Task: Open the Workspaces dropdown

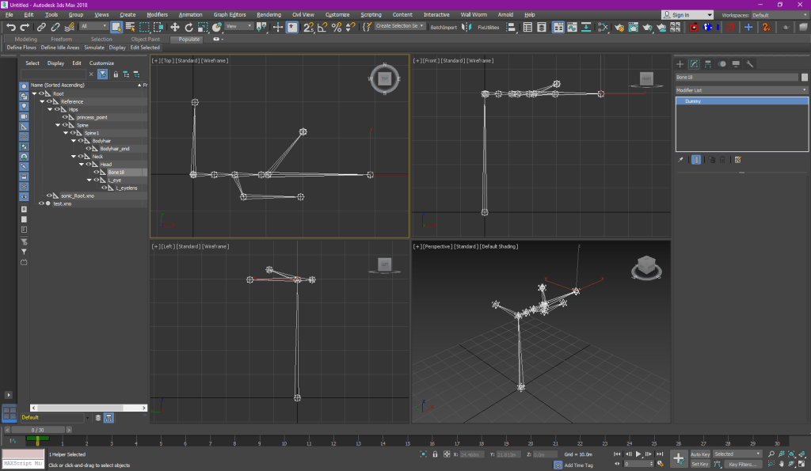Action: coord(778,15)
